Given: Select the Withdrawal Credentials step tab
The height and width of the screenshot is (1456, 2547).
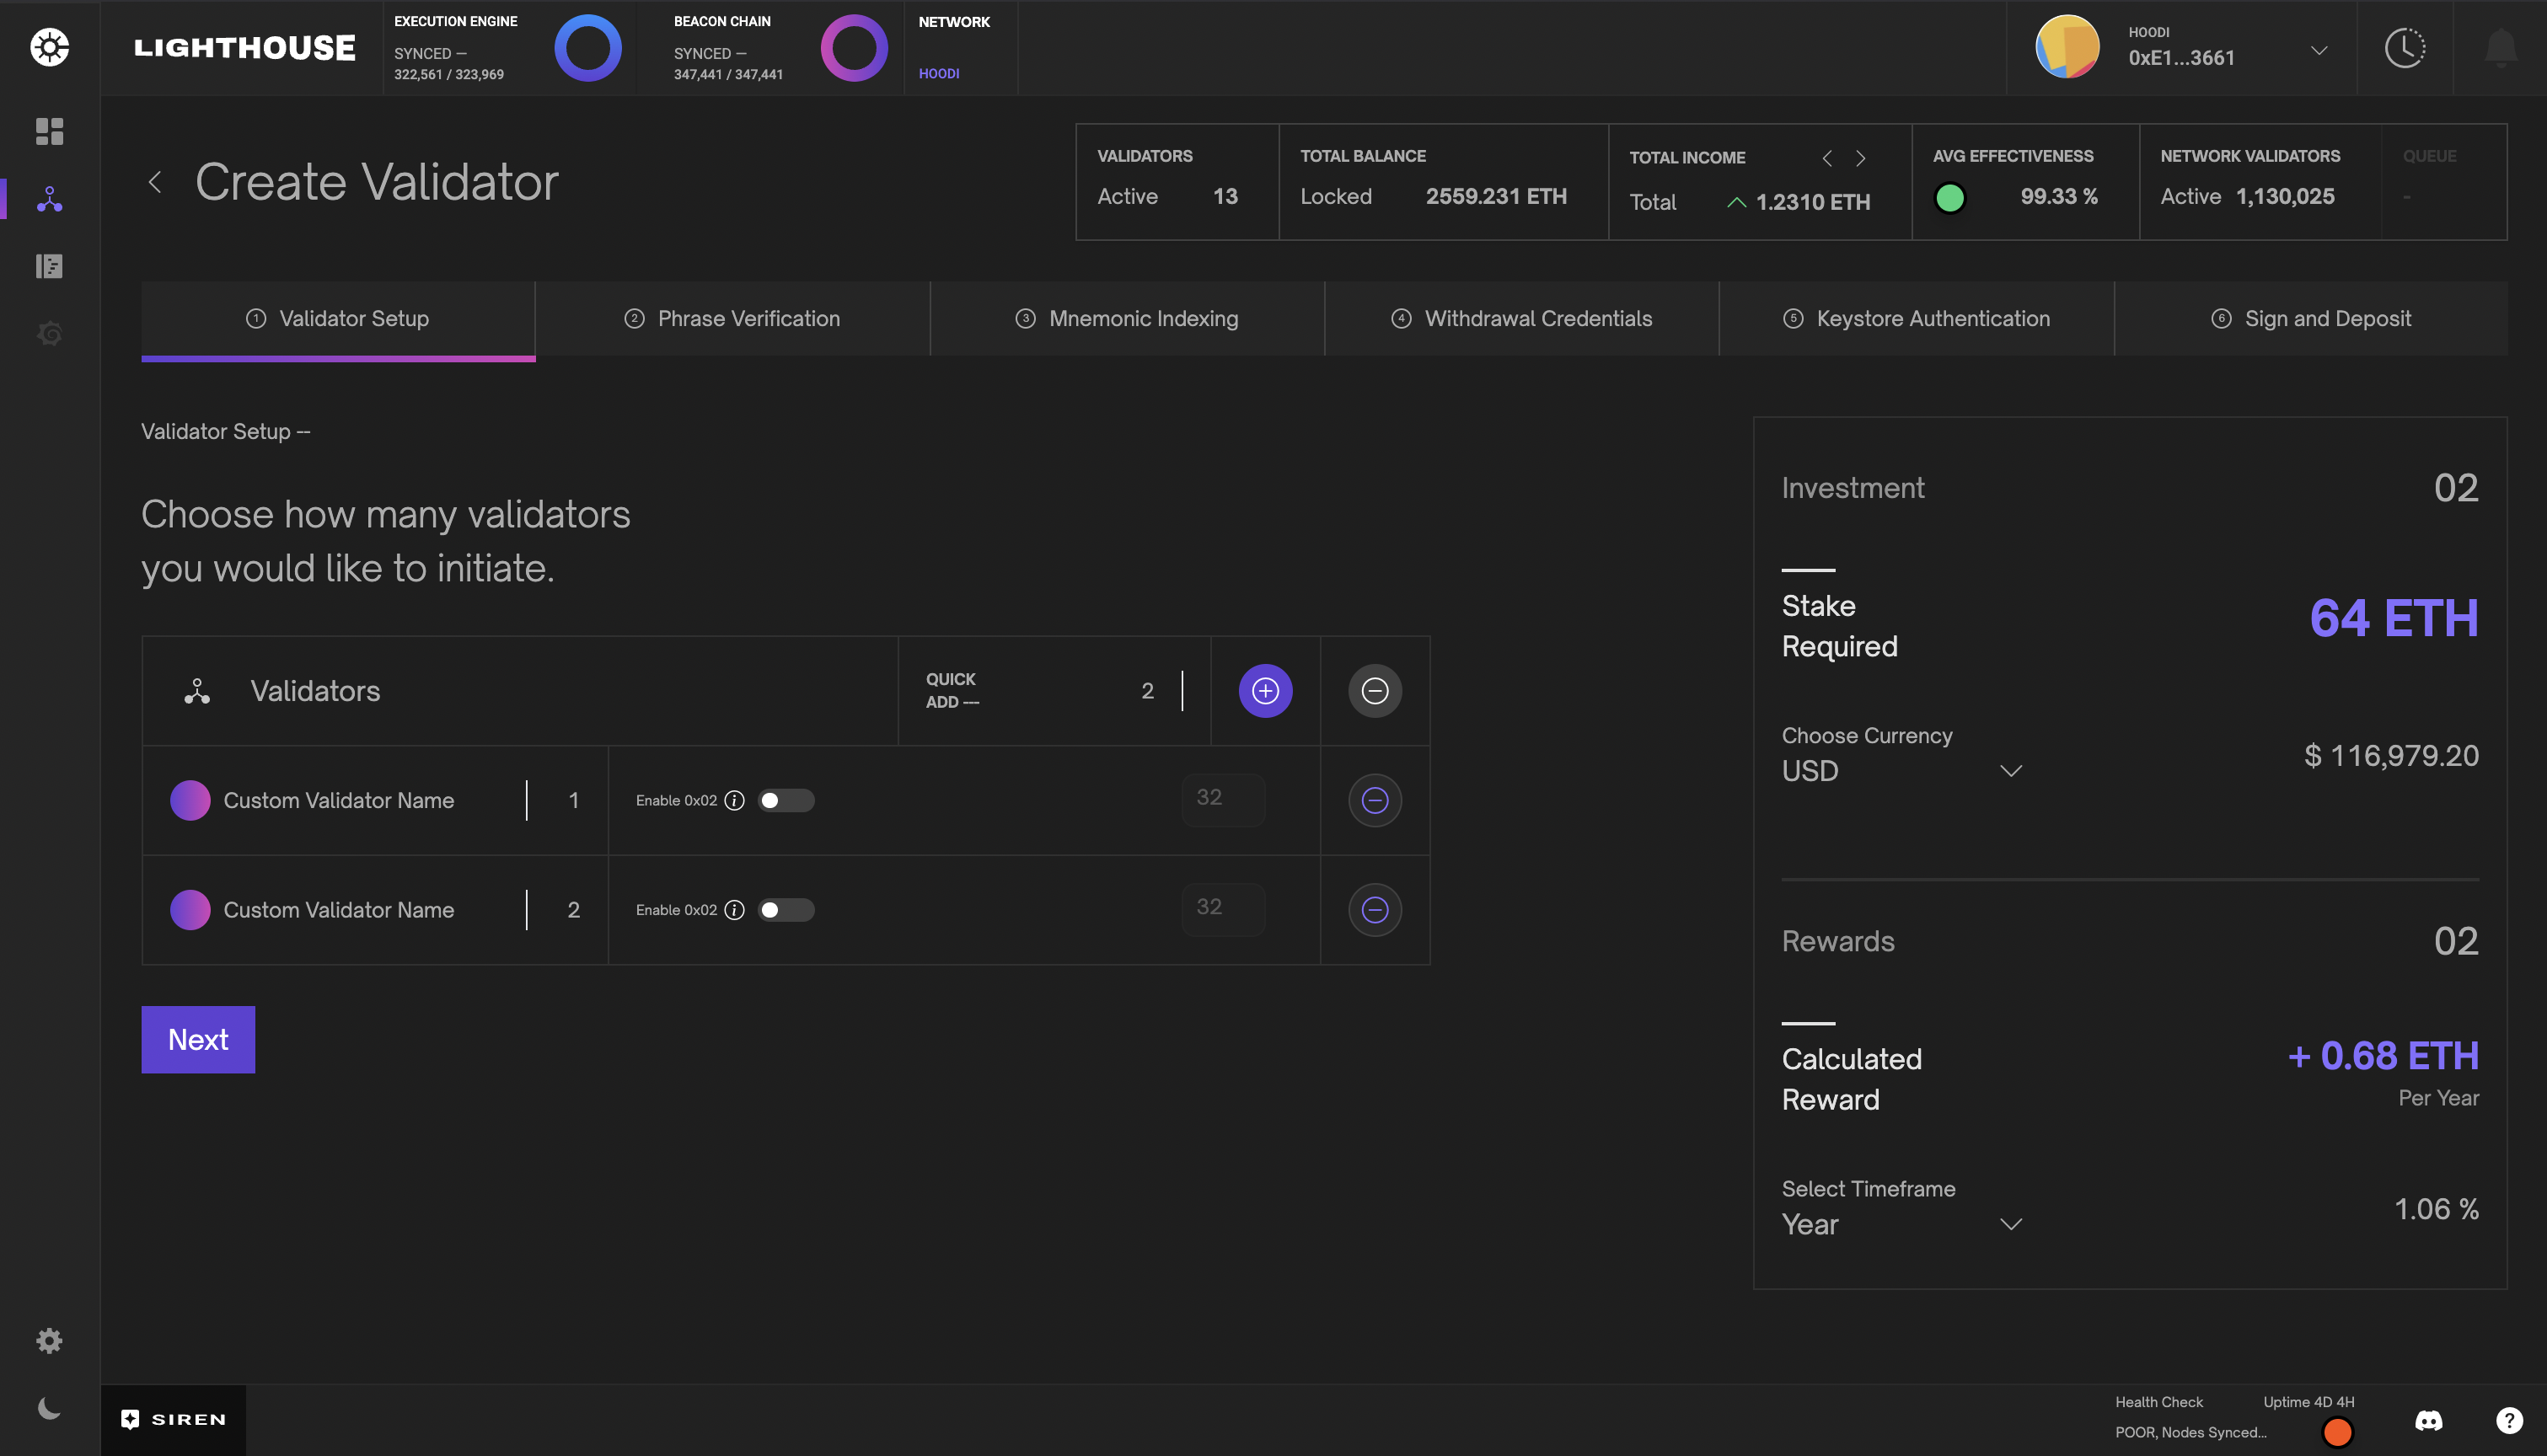Looking at the screenshot, I should click(x=1522, y=319).
